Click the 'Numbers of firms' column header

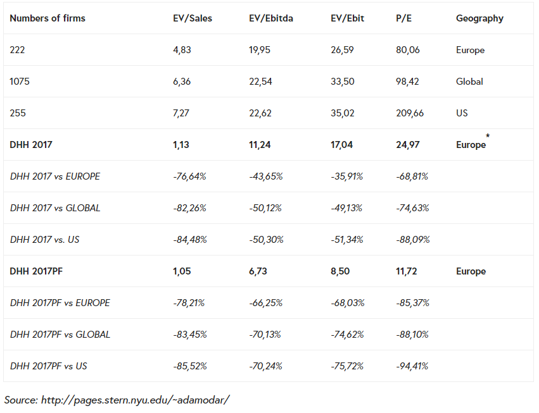pos(48,18)
